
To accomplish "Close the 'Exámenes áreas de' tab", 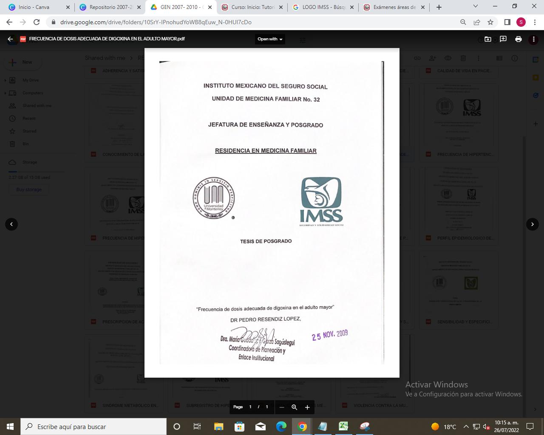I will (x=422, y=7).
